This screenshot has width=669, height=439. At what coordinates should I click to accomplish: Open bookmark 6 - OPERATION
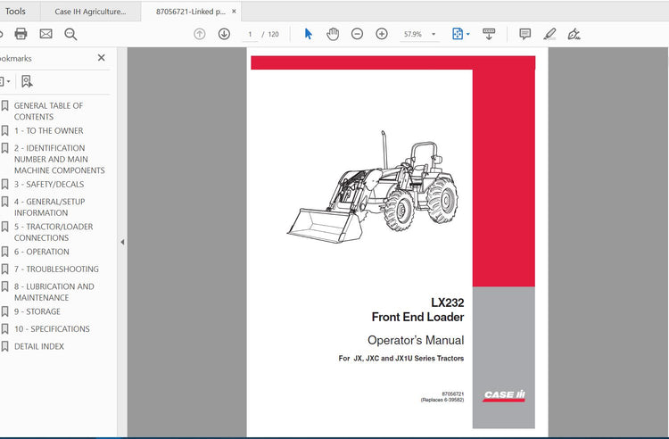41,252
